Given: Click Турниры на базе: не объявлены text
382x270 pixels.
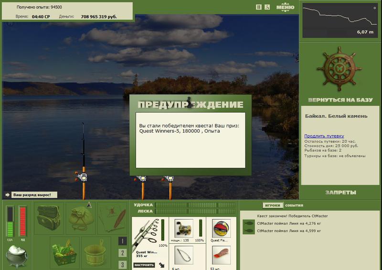Looking at the screenshot, I should tap(335, 156).
